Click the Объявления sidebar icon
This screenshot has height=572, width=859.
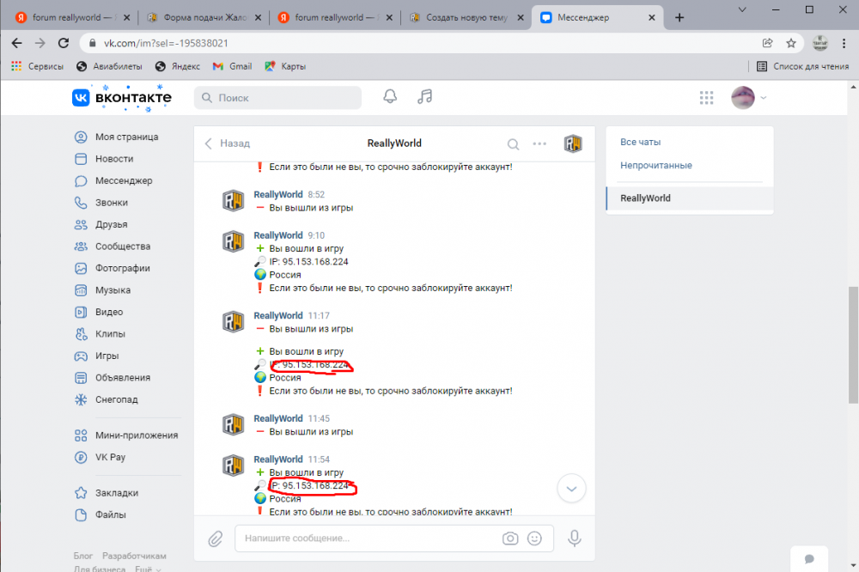point(81,378)
